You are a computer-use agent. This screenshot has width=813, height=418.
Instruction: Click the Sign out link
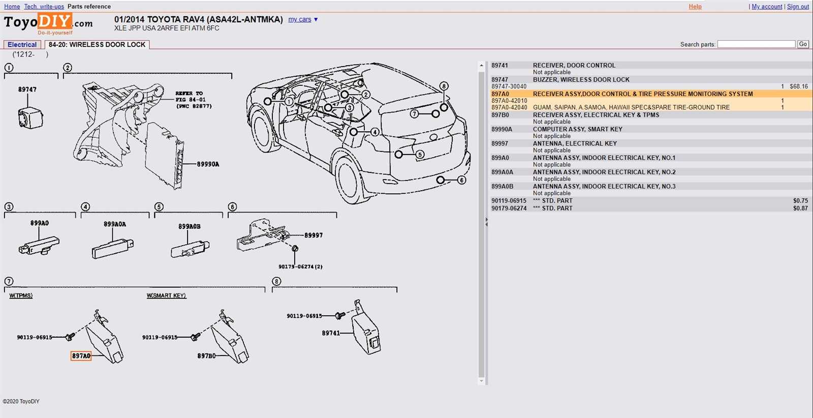pyautogui.click(x=798, y=7)
